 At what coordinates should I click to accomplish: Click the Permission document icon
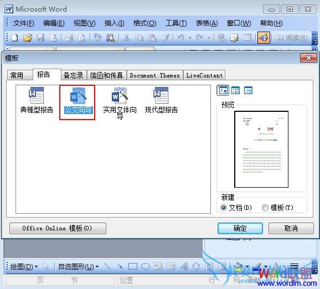(54, 38)
